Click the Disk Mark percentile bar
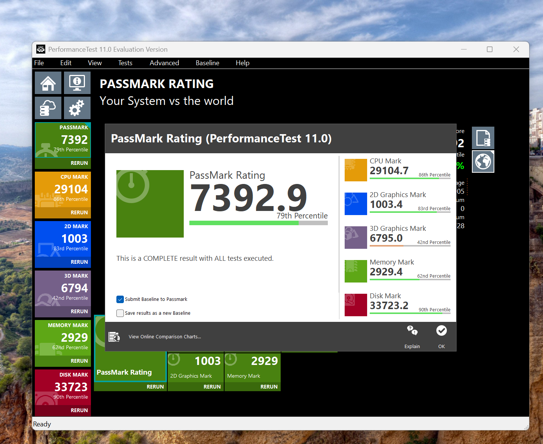This screenshot has width=543, height=444. 410,313
